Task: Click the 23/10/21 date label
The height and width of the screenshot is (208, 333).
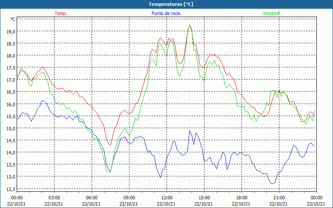Action: click(316, 204)
